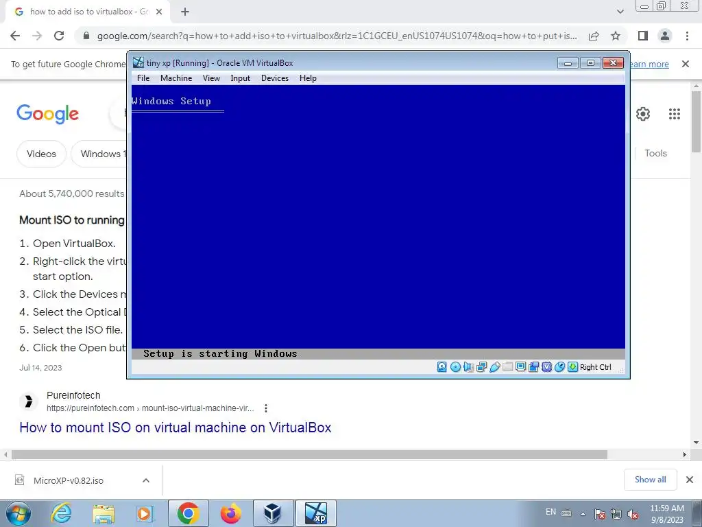The height and width of the screenshot is (527, 702).
Task: Click the share page icon in address bar
Action: [x=594, y=36]
